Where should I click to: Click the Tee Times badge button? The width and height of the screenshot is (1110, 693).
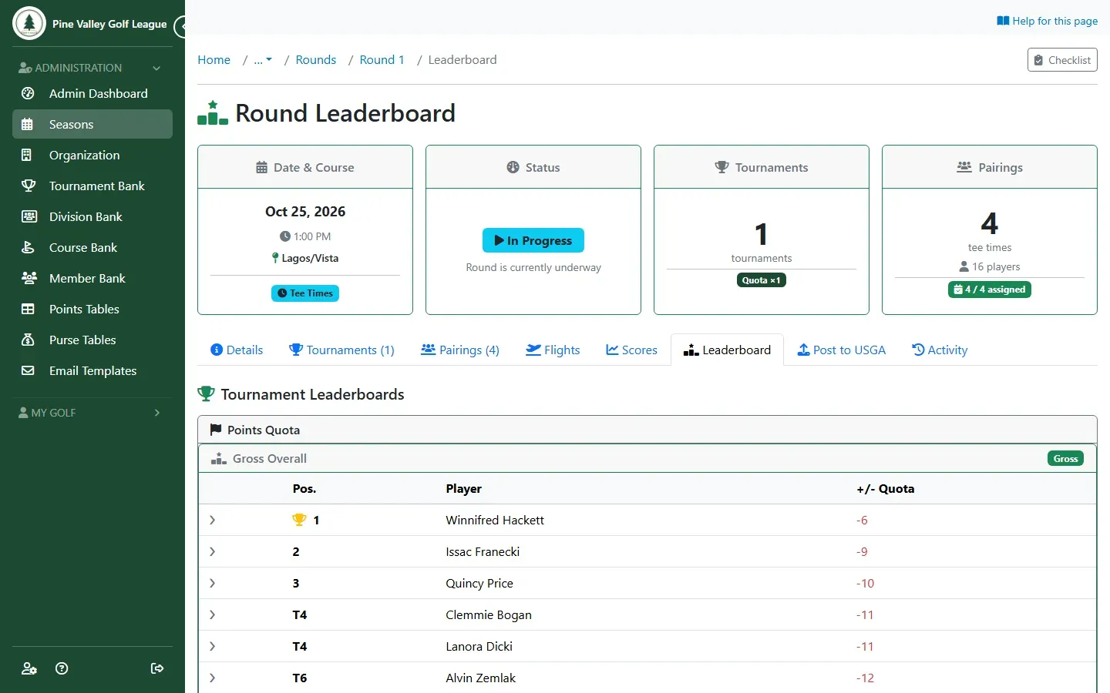[x=305, y=293]
